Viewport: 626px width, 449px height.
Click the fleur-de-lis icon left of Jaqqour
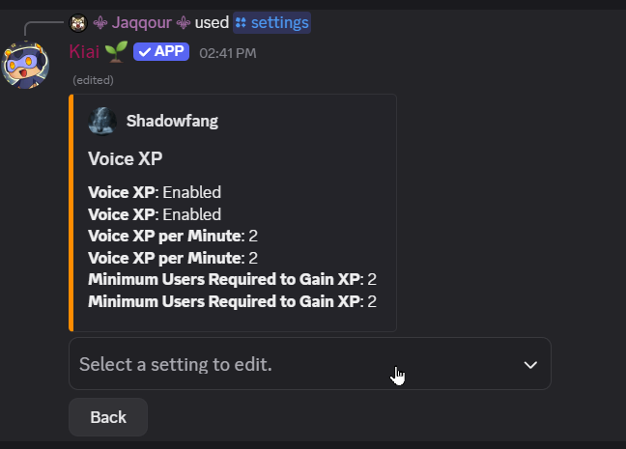click(100, 22)
